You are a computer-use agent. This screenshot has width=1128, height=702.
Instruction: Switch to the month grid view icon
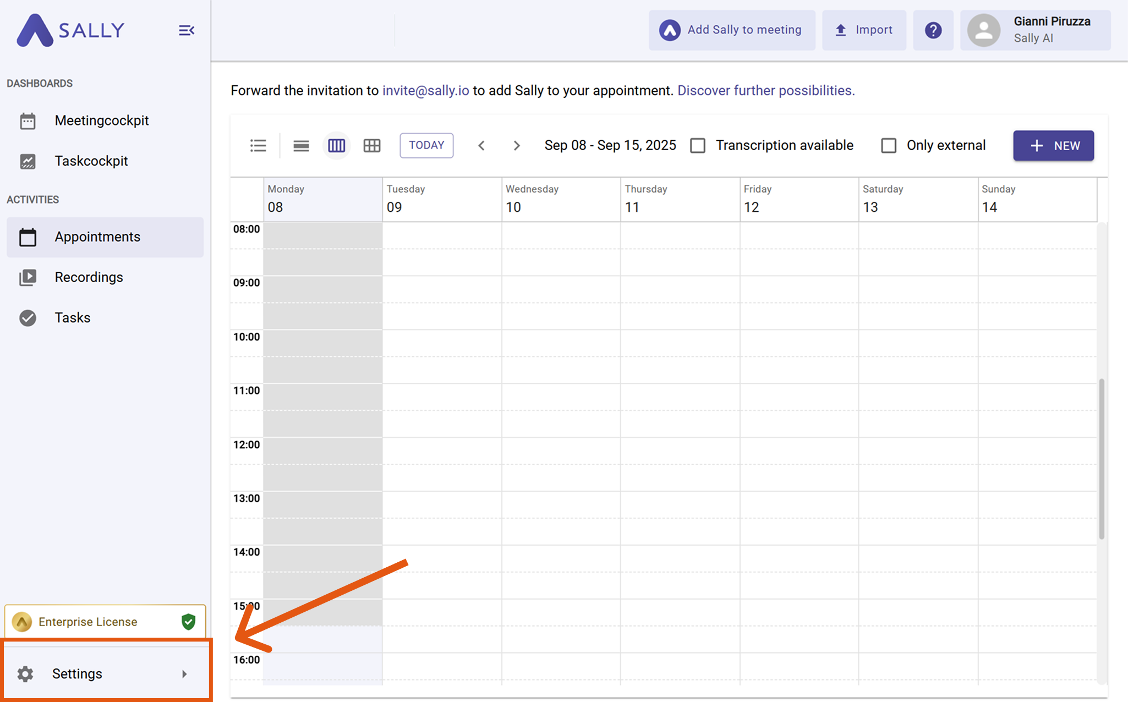372,146
